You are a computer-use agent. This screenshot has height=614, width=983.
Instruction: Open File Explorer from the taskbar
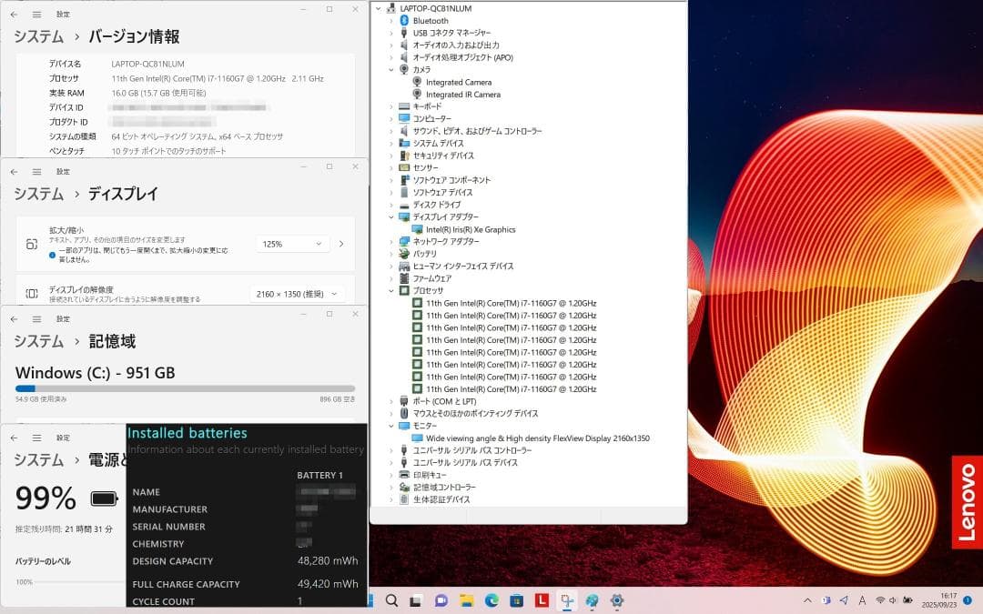pos(466,601)
